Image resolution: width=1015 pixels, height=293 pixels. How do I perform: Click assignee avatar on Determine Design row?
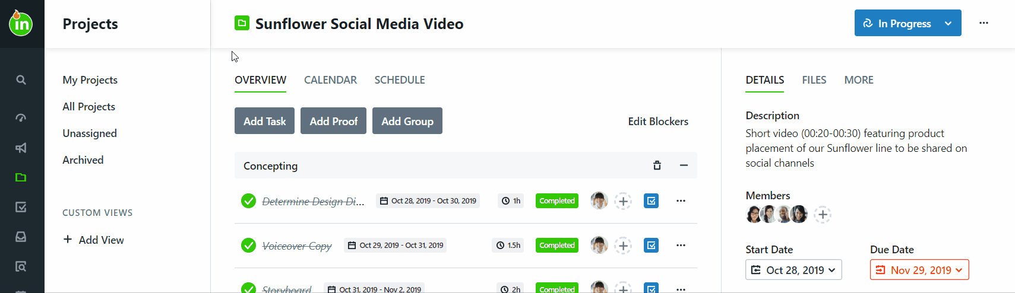click(599, 201)
